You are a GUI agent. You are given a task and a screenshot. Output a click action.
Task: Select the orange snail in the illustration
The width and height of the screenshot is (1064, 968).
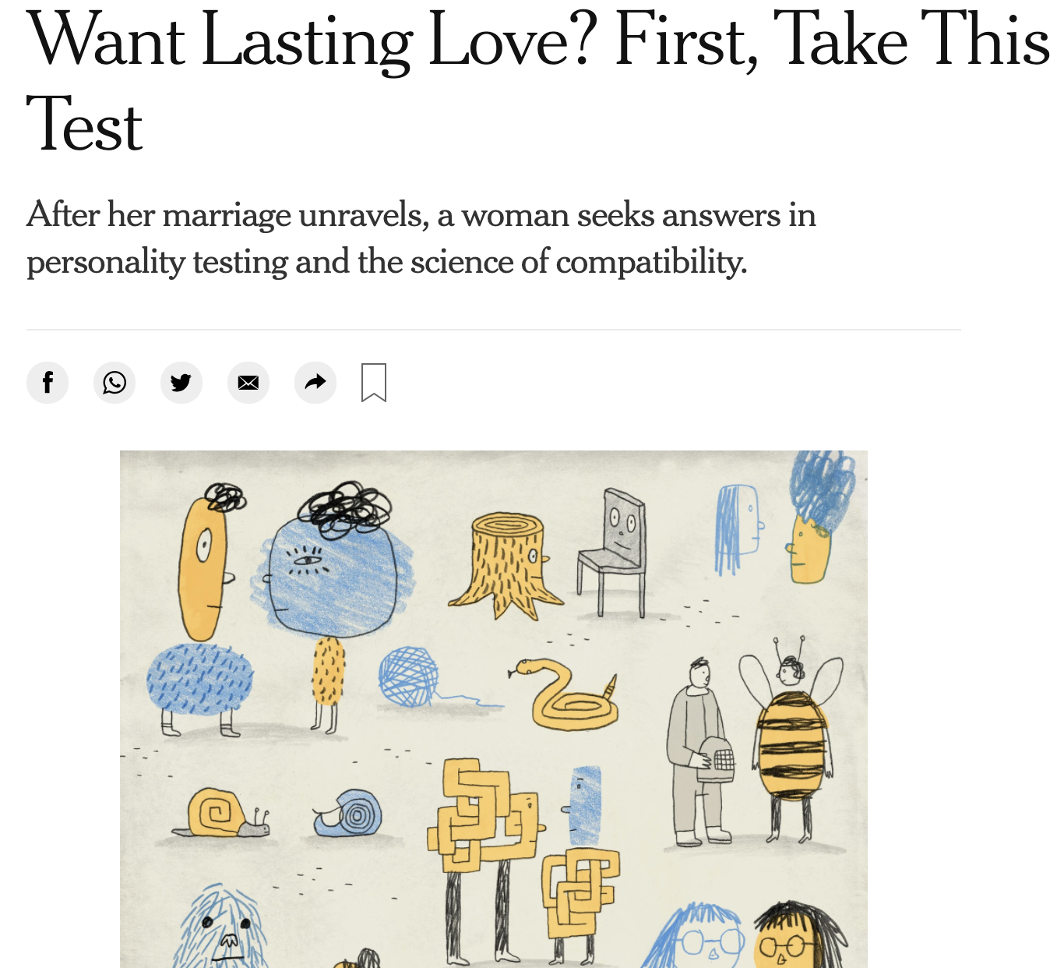tap(221, 812)
